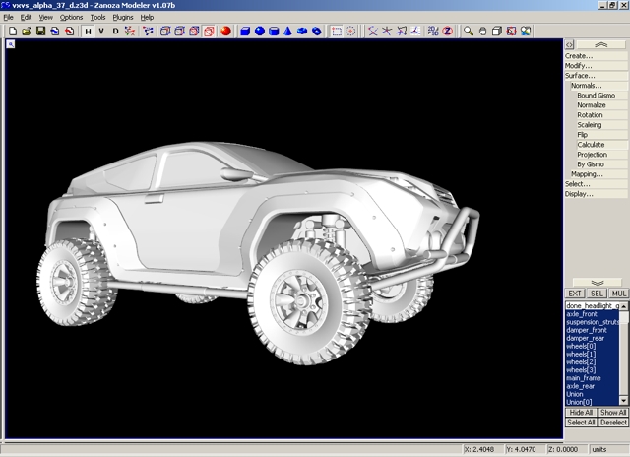Select wheels[0] in the object list
This screenshot has height=457, width=630.
tap(581, 346)
